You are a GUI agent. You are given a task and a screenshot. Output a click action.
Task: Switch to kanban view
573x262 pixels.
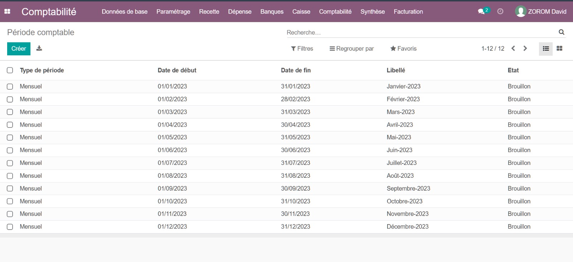[559, 49]
